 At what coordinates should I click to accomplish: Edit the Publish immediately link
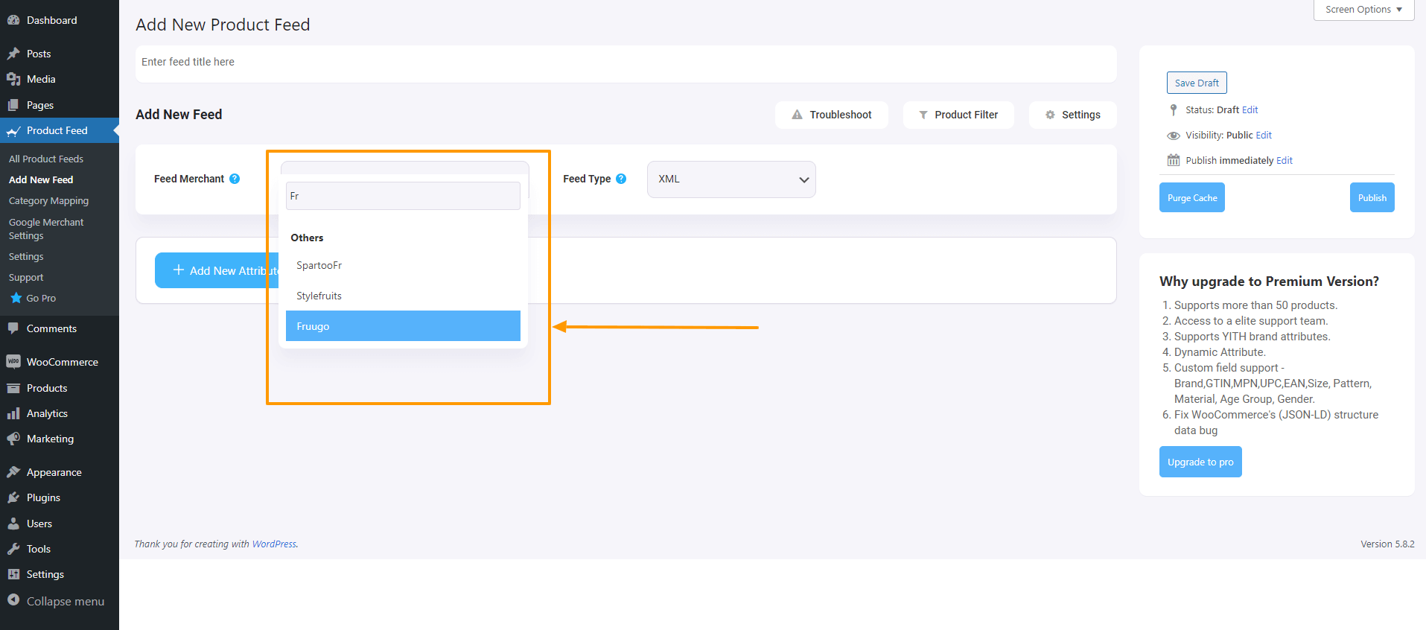coord(1285,161)
